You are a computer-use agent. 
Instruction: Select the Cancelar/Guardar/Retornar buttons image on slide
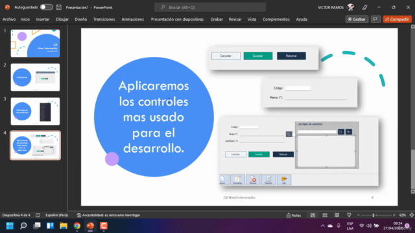264,58
